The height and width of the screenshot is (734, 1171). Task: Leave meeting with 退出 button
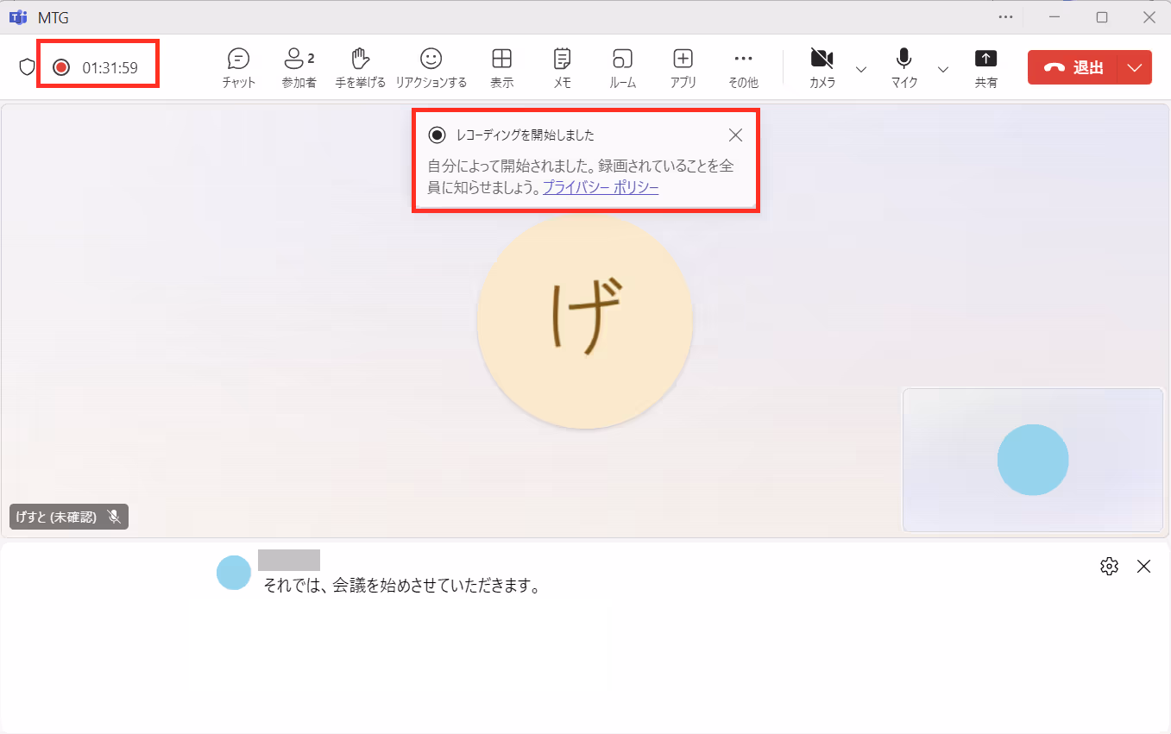click(x=1073, y=67)
